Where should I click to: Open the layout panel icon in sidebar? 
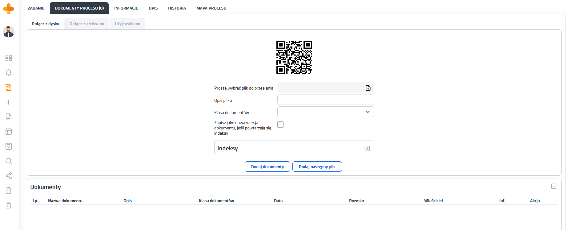pyautogui.click(x=9, y=132)
